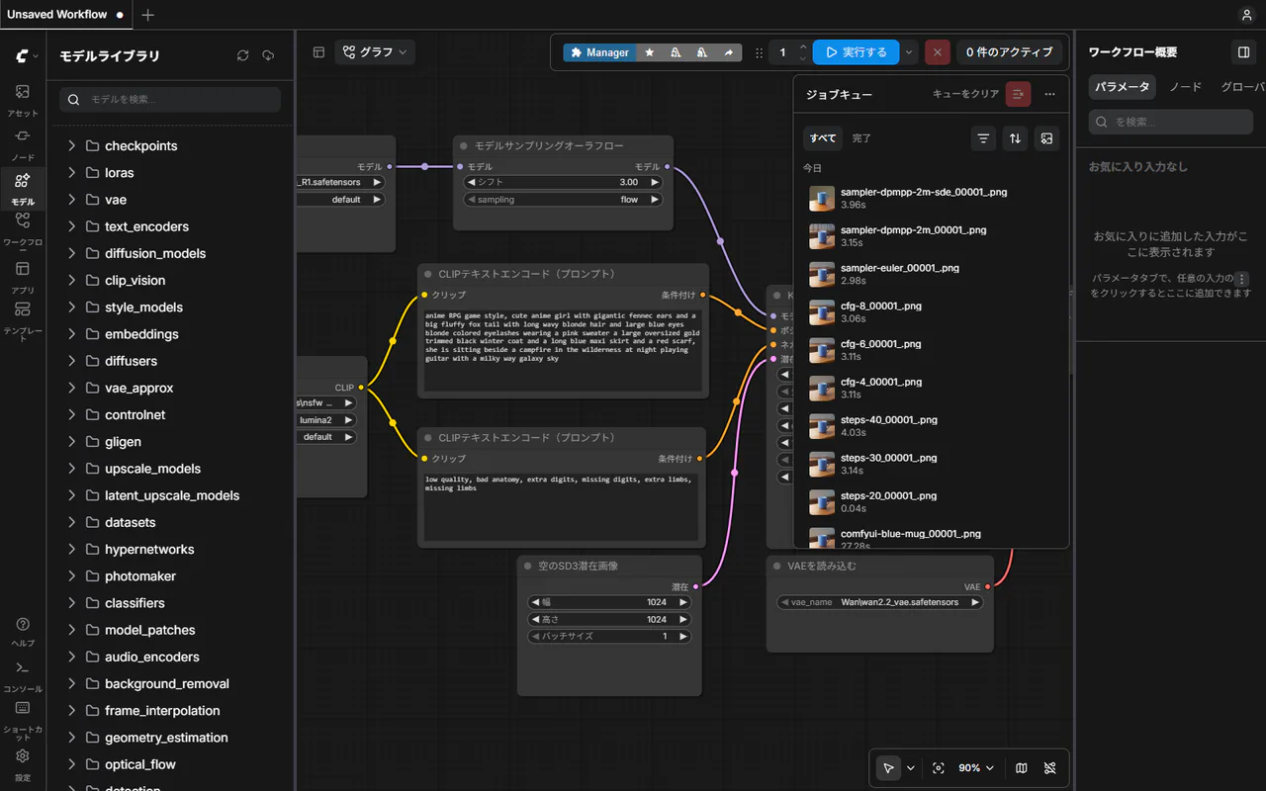Image resolution: width=1266 pixels, height=791 pixels.
Task: Open the sampling flow combo on ModelSampling node
Action: [563, 200]
